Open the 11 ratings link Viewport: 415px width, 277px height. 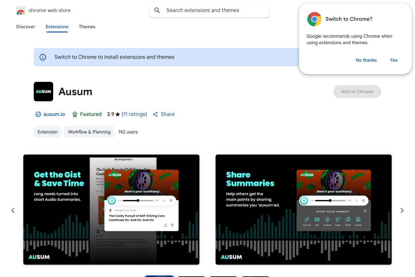134,114
